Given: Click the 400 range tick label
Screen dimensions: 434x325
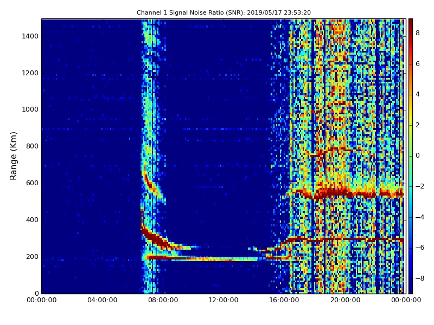Looking at the screenshot, I should coord(32,220).
